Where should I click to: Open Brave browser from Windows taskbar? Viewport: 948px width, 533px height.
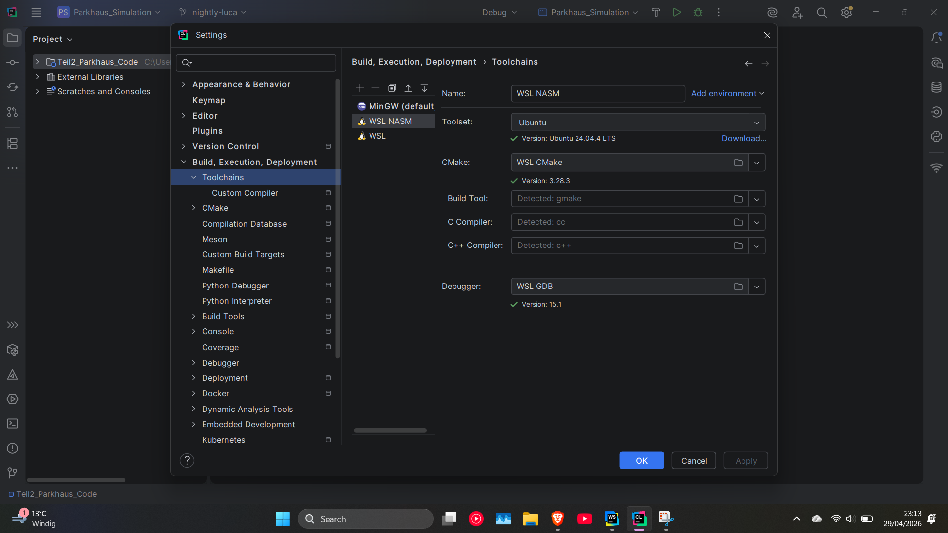[x=557, y=519]
